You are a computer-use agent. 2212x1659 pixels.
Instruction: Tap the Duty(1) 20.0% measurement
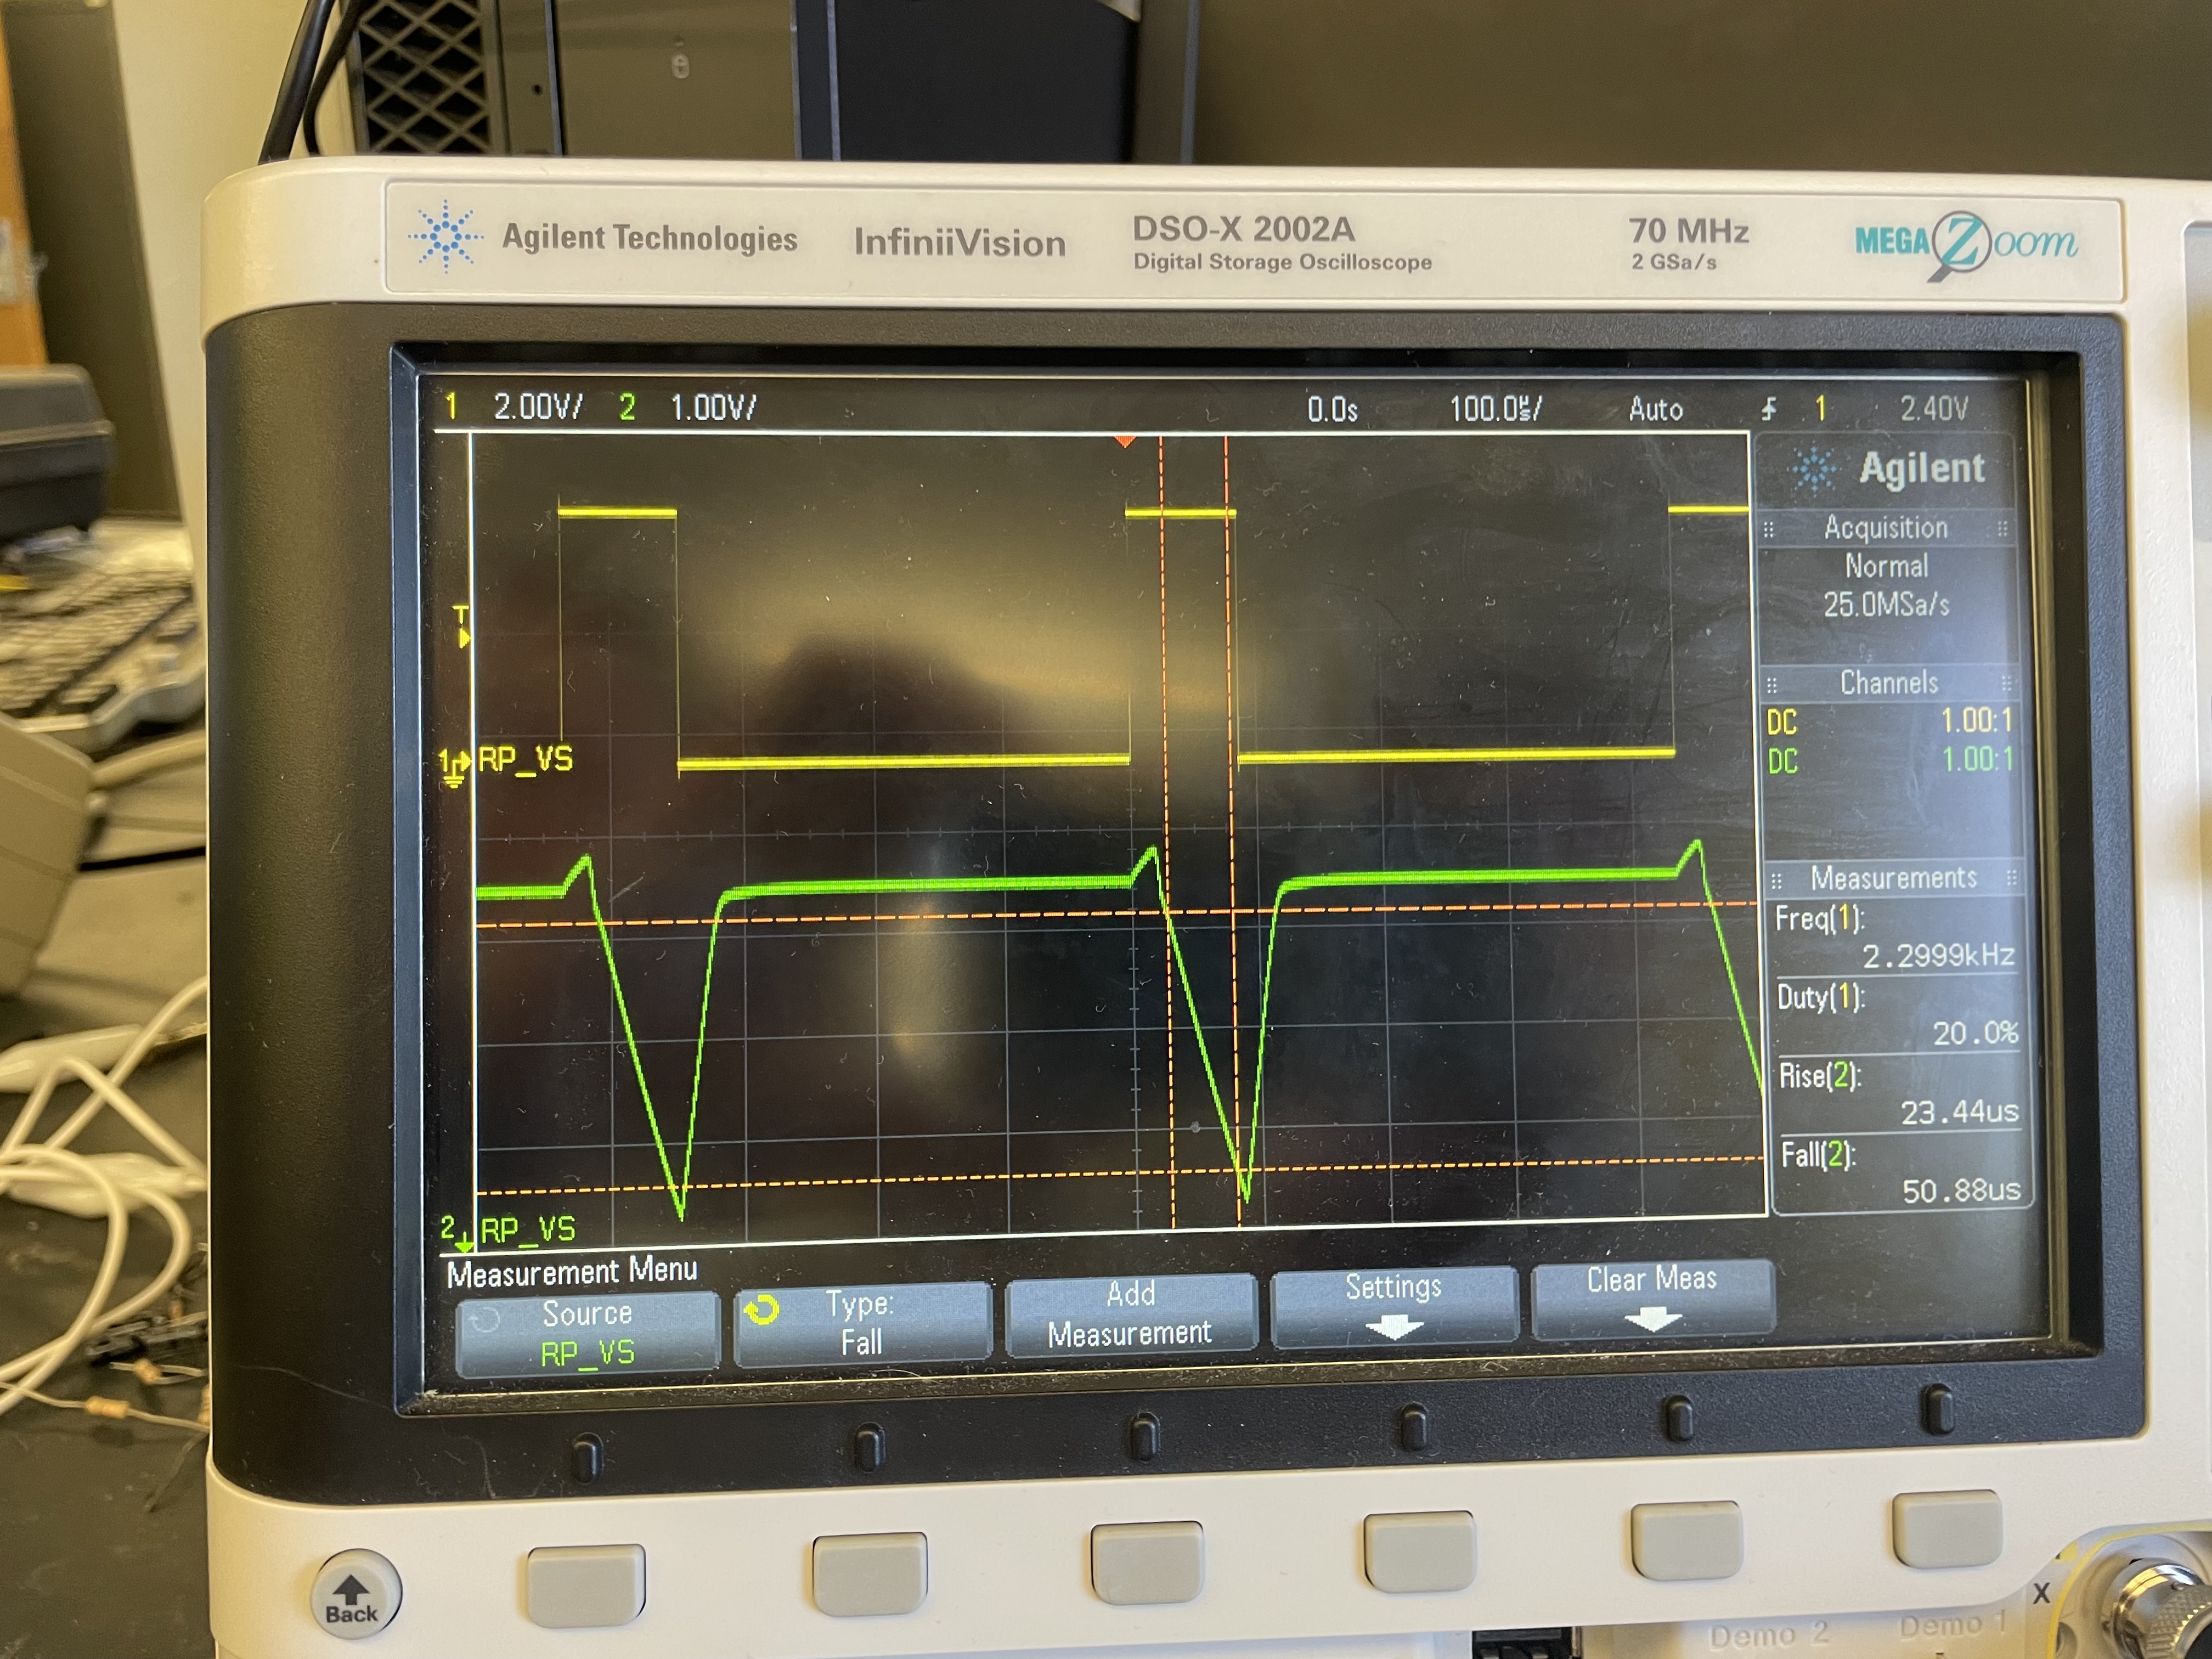[1897, 1015]
